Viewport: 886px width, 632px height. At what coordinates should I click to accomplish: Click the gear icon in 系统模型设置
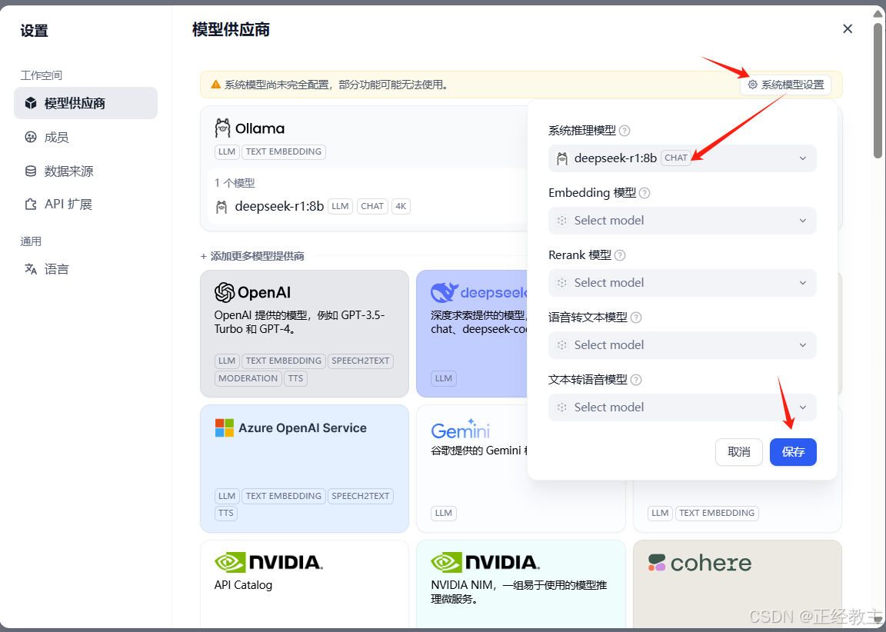point(752,85)
